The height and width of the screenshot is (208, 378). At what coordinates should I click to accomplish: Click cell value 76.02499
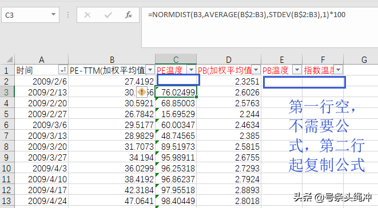point(176,92)
